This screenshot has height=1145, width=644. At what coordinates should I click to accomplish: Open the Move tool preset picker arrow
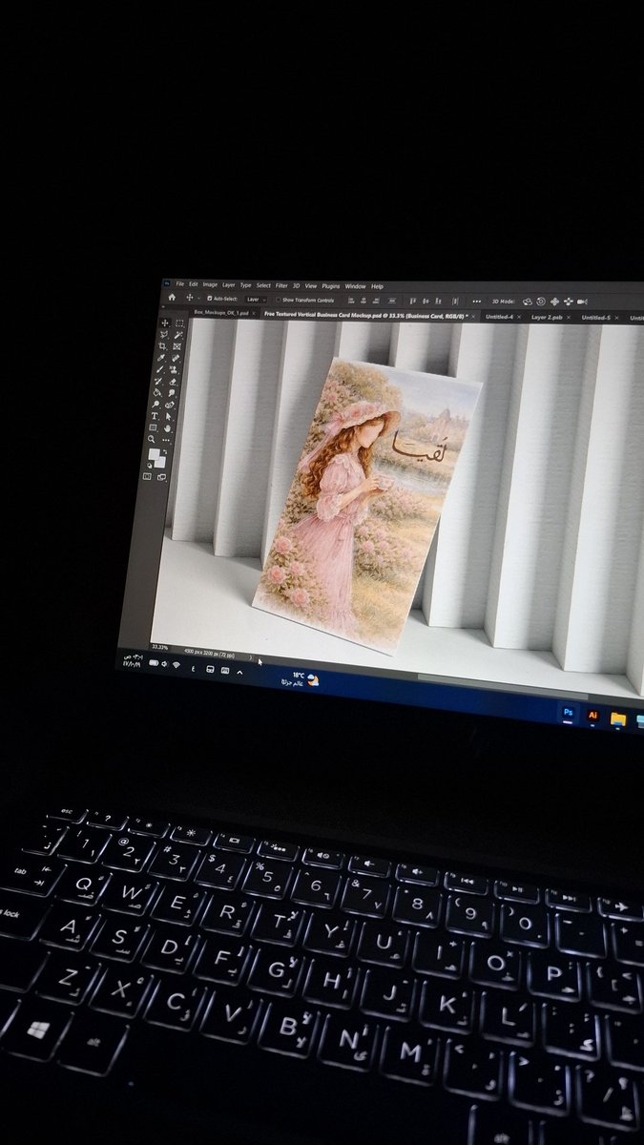point(198,299)
